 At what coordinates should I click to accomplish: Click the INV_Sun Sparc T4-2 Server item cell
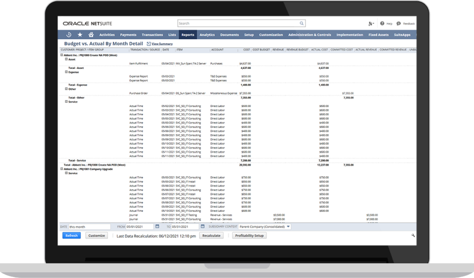[x=191, y=64]
